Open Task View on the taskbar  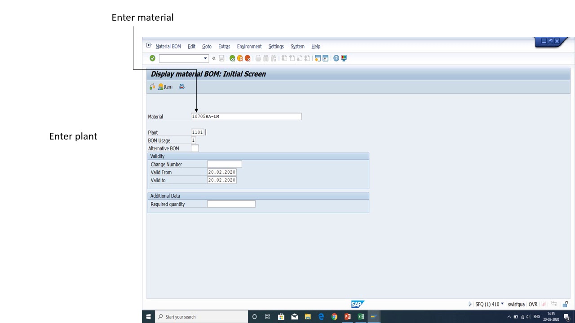pyautogui.click(x=267, y=317)
